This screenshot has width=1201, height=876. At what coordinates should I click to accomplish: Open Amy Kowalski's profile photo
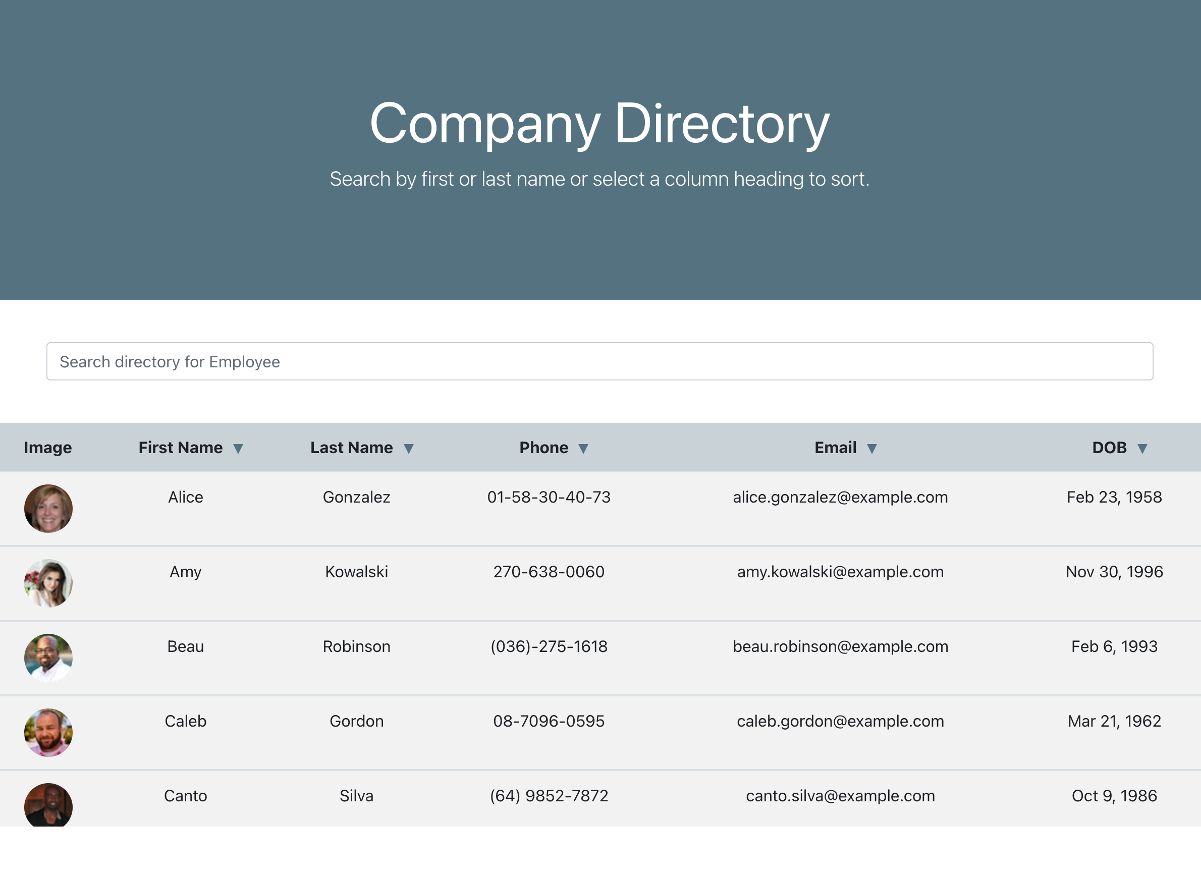[48, 583]
